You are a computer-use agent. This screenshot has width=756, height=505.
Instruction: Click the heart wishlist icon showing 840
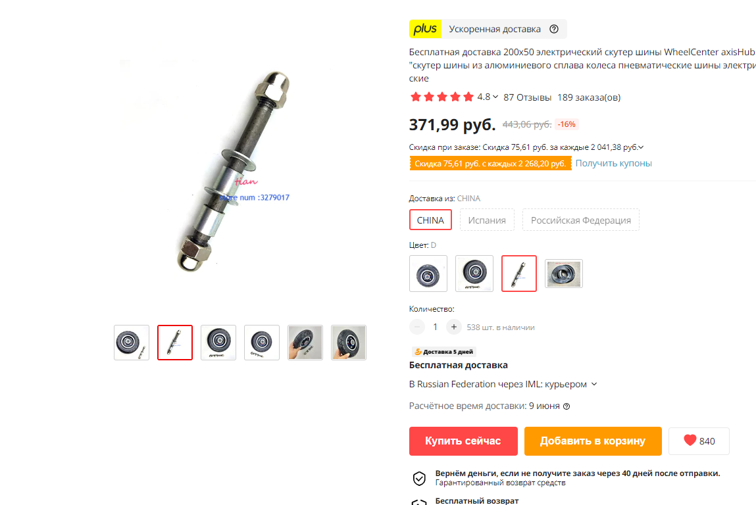(690, 440)
